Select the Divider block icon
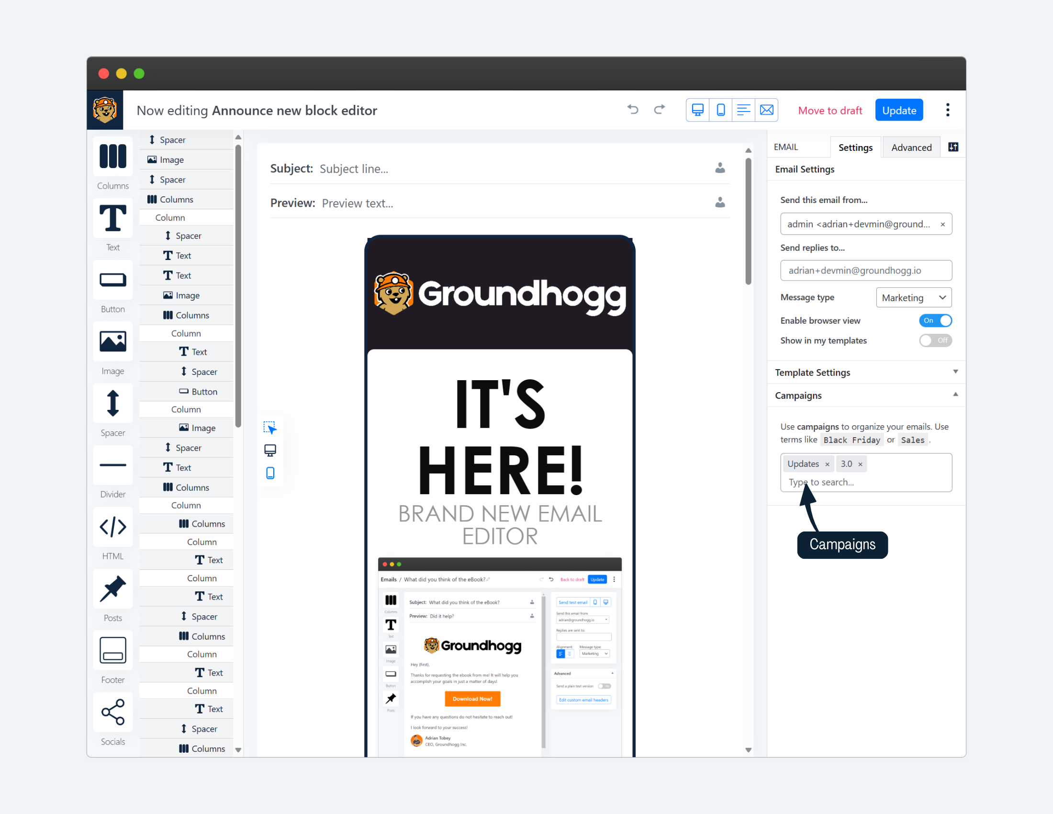 click(x=113, y=465)
